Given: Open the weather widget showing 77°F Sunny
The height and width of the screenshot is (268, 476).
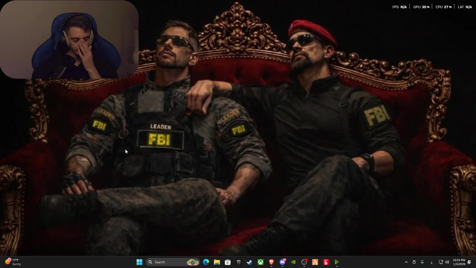Looking at the screenshot, I should coord(13,262).
